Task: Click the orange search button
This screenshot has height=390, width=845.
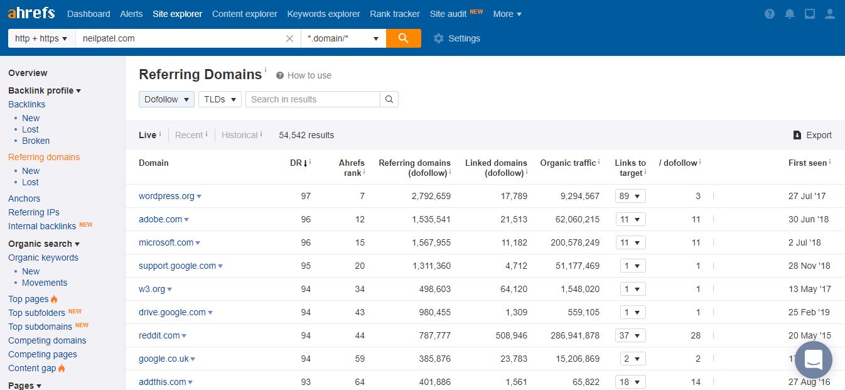Action: tap(404, 38)
